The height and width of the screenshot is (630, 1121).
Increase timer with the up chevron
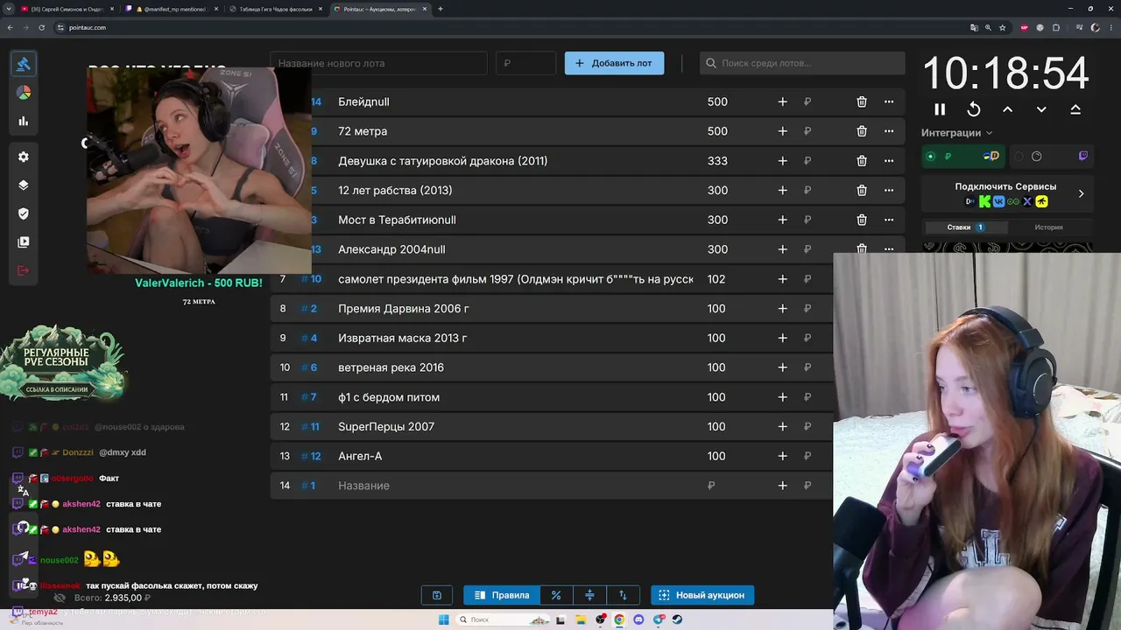(1007, 109)
